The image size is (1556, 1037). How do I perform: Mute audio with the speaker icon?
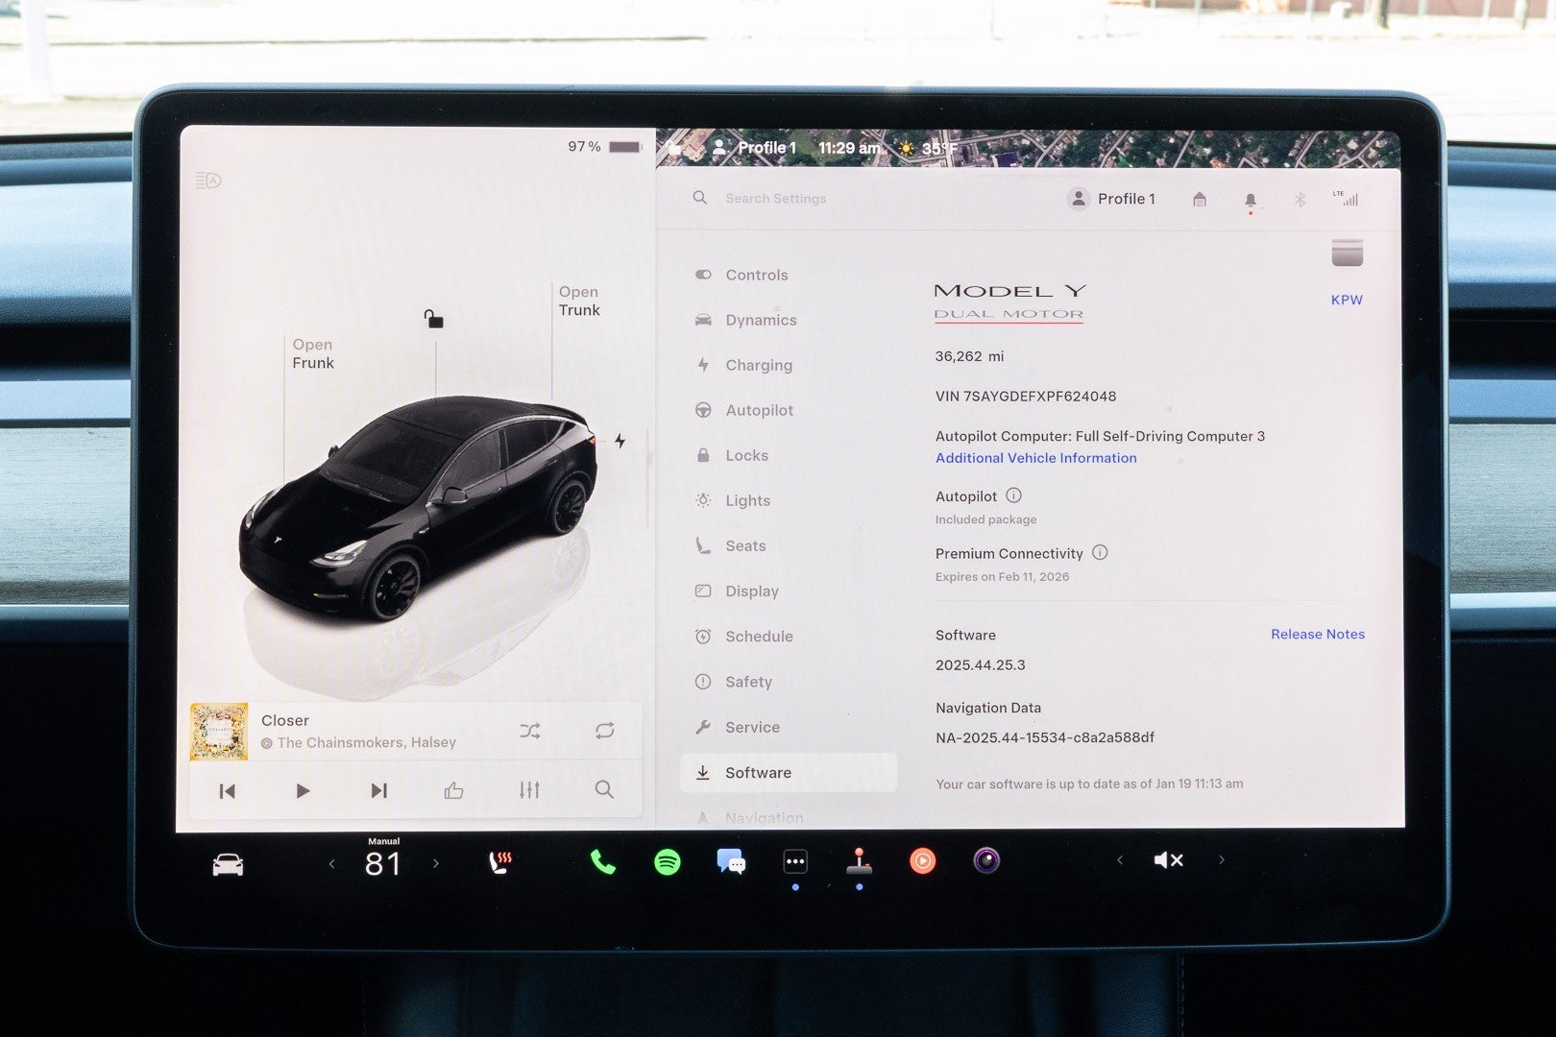pyautogui.click(x=1168, y=860)
